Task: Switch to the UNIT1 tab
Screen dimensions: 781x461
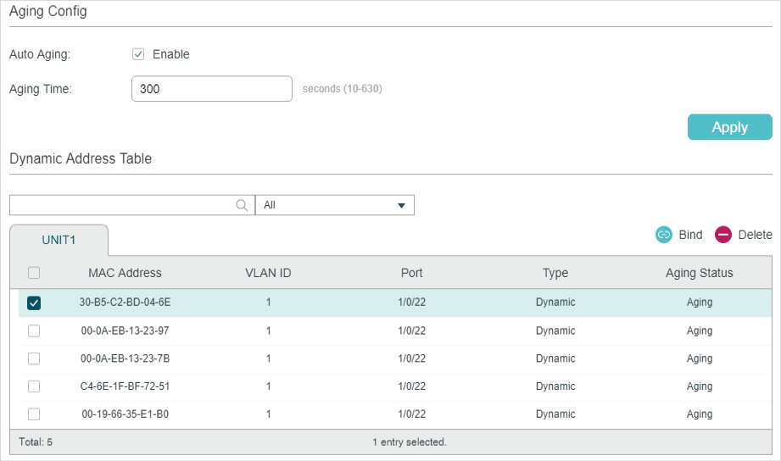Action: (x=59, y=240)
